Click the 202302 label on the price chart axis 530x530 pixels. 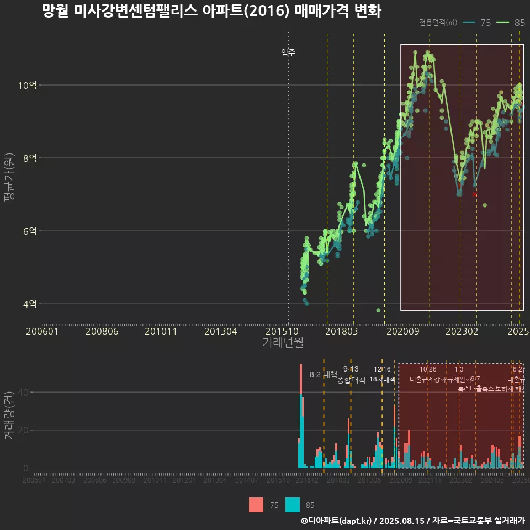click(x=462, y=331)
